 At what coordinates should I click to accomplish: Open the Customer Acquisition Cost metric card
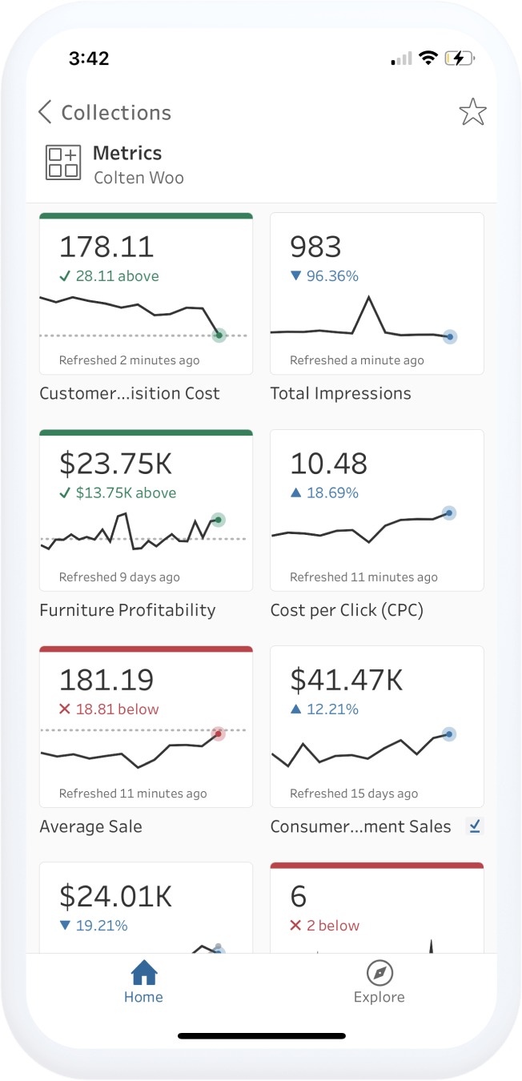coord(146,294)
